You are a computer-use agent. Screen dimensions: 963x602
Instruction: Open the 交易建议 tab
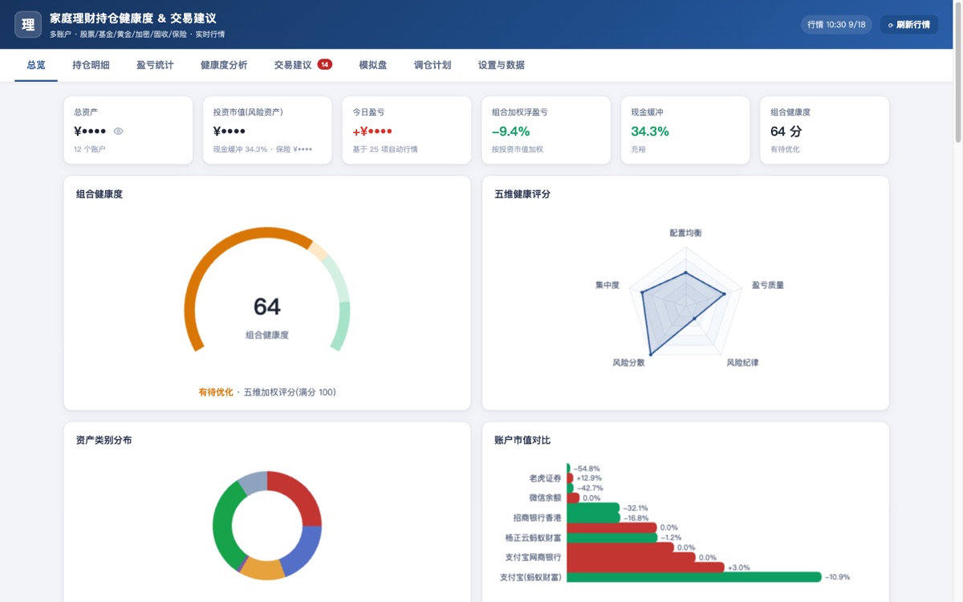[293, 65]
